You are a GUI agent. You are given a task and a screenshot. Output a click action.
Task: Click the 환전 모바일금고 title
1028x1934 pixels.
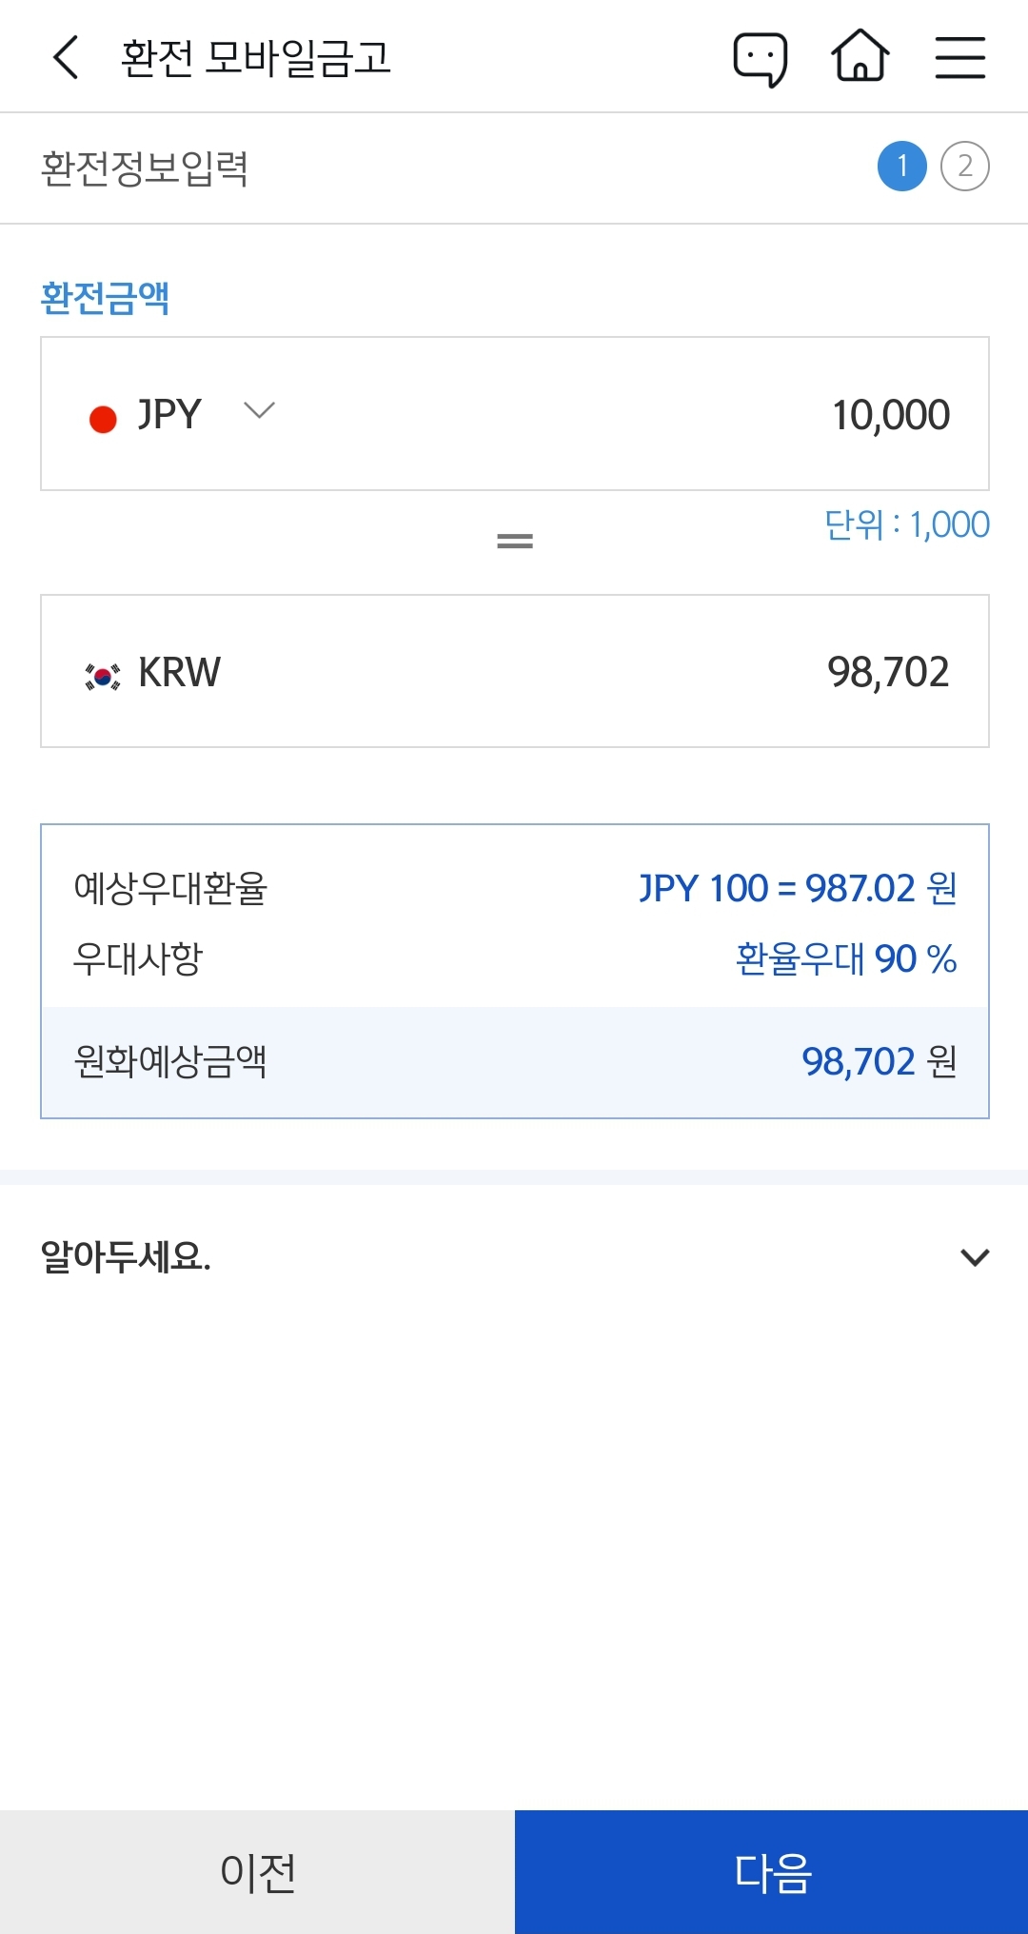[257, 57]
